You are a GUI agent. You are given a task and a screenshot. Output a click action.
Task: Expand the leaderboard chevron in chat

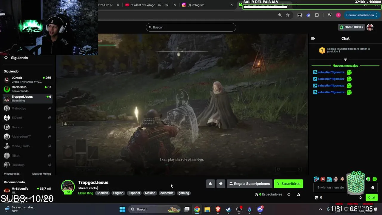pos(345,59)
